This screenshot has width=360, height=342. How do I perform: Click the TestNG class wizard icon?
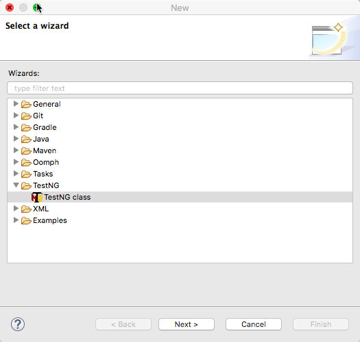click(x=37, y=197)
